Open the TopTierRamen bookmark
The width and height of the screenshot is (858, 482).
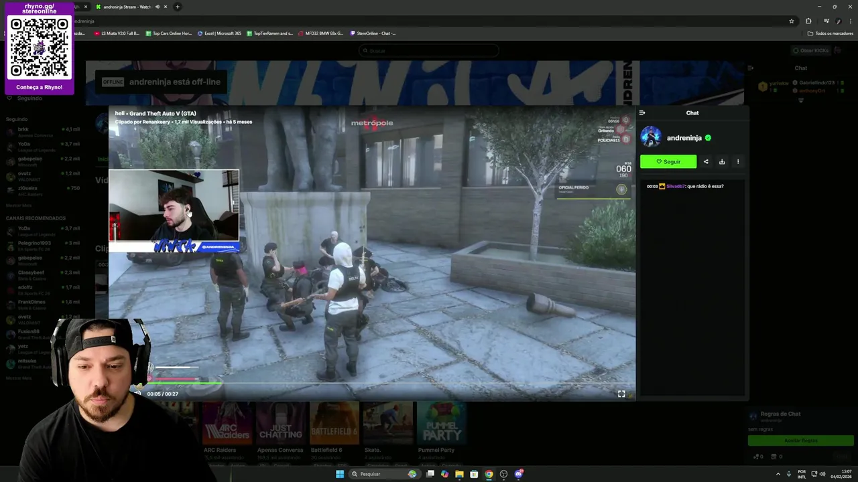click(x=269, y=33)
